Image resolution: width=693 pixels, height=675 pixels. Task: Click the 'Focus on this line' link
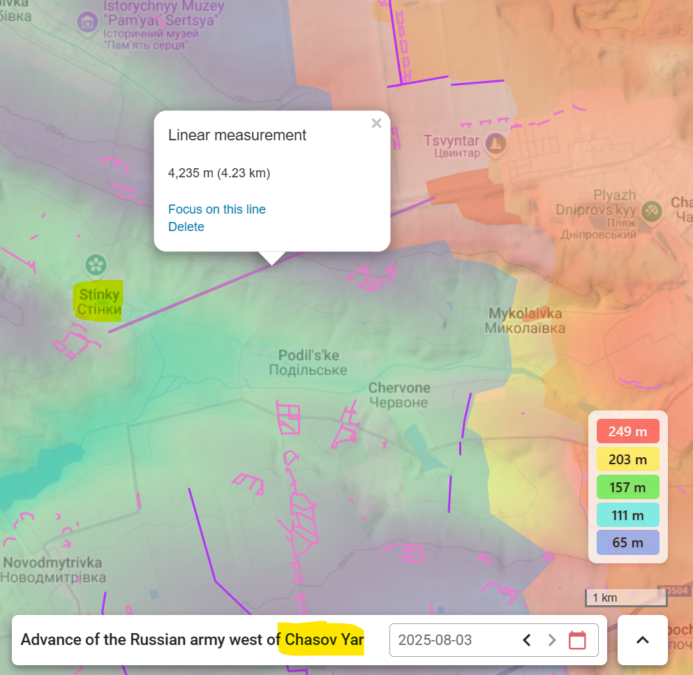point(217,209)
